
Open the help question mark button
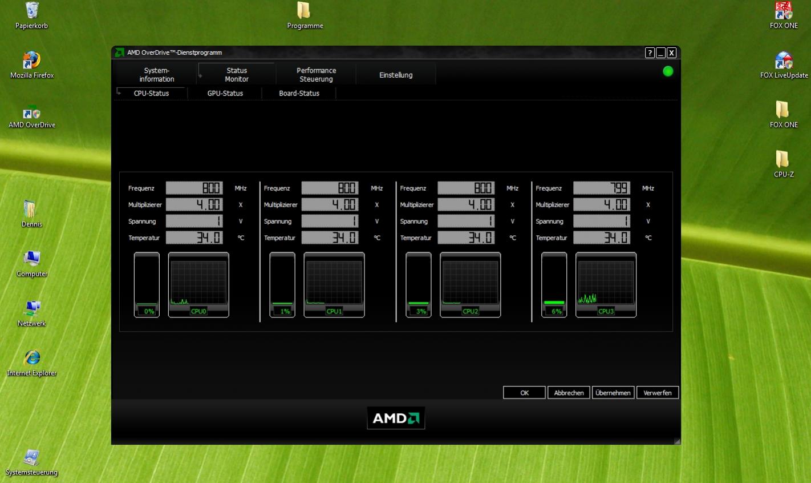click(x=650, y=53)
